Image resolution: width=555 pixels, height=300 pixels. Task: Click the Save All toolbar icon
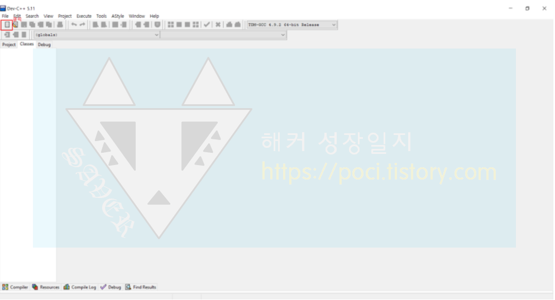[x=32, y=25]
